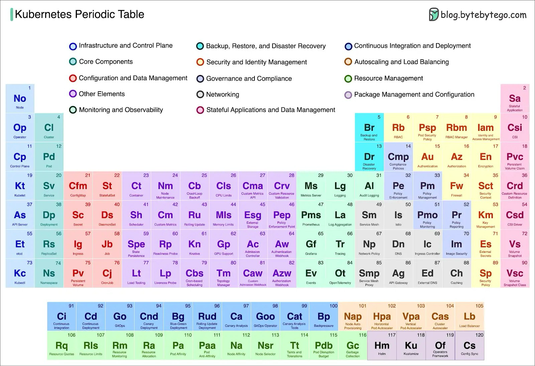Click the Cj (CronJob) element cell
The width and height of the screenshot is (535, 366).
pyautogui.click(x=107, y=273)
